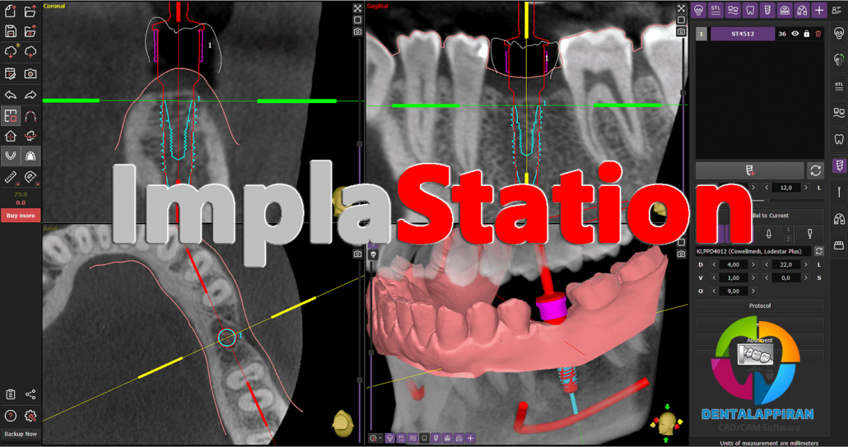848x447 pixels.
Task: Select ruler measurement tool
Action: (x=10, y=177)
